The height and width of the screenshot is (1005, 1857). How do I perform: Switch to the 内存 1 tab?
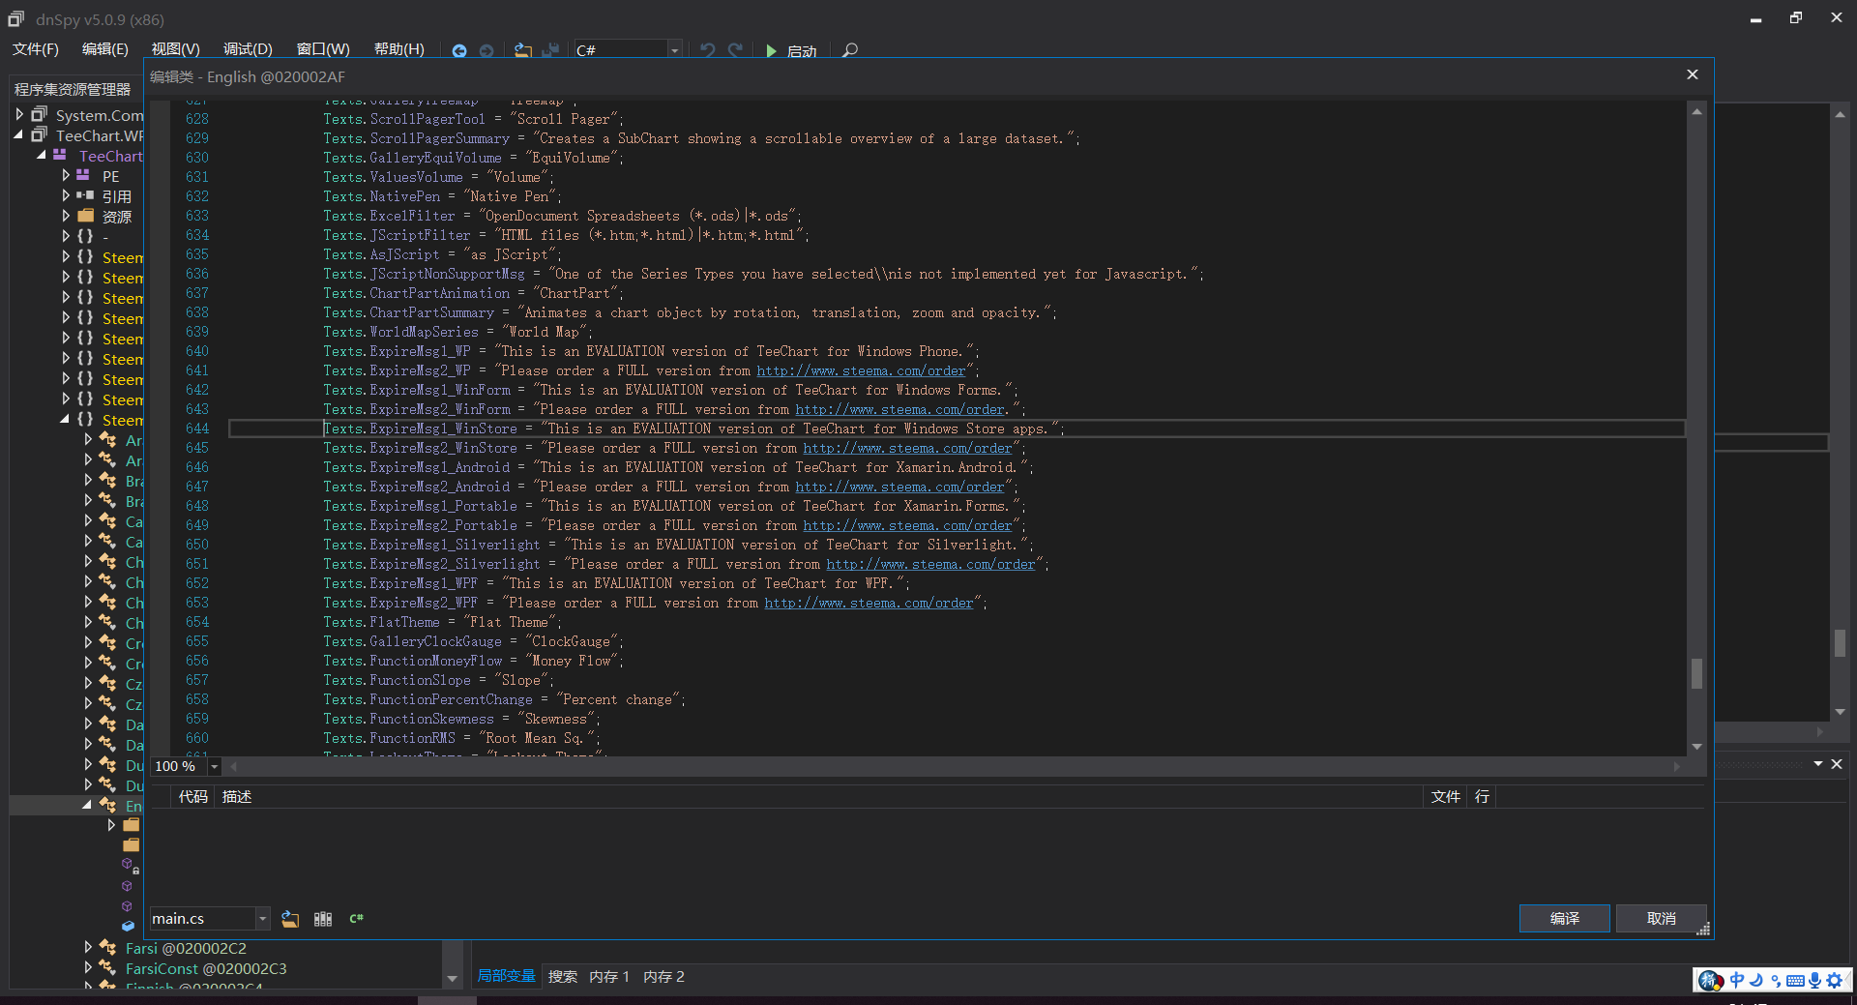point(608,976)
